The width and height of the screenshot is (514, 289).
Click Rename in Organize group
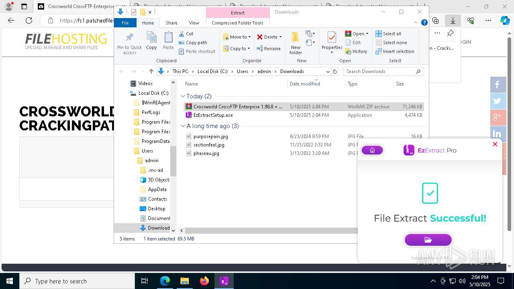click(x=269, y=49)
